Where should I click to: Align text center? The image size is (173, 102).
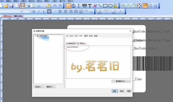coord(65,11)
